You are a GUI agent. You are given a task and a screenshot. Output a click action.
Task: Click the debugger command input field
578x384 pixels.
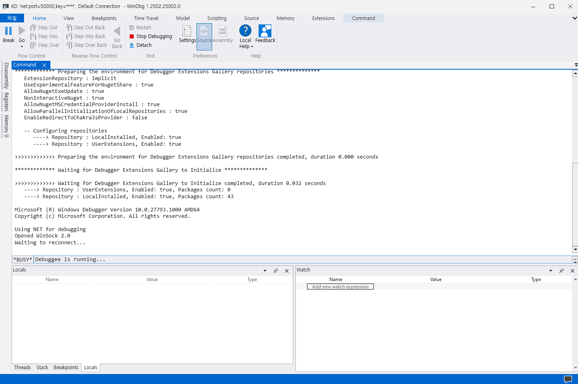[303, 259]
